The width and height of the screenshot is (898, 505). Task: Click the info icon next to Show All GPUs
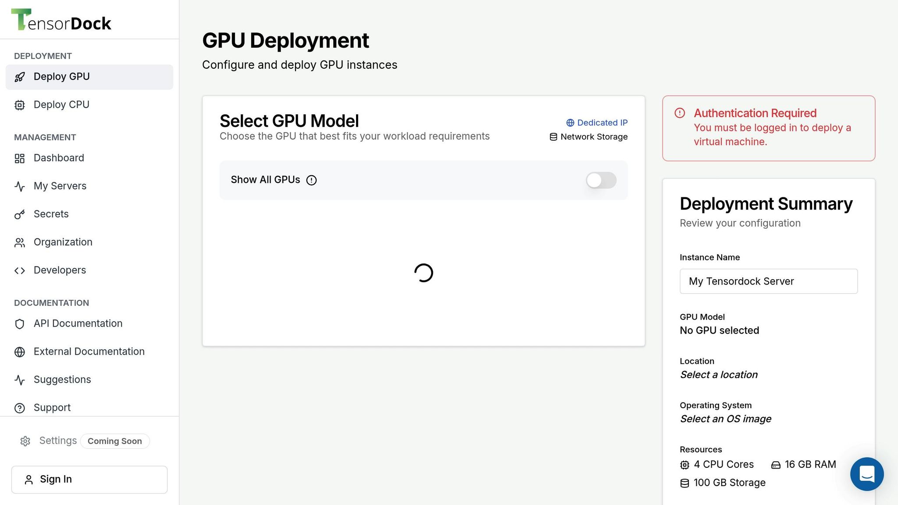coord(311,180)
